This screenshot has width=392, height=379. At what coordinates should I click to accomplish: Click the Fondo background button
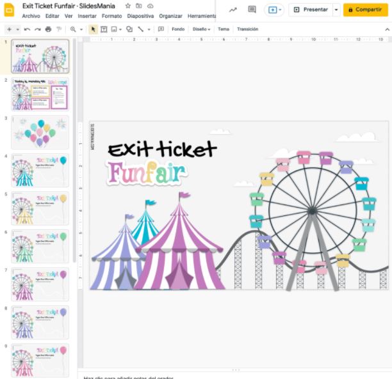[x=178, y=29]
